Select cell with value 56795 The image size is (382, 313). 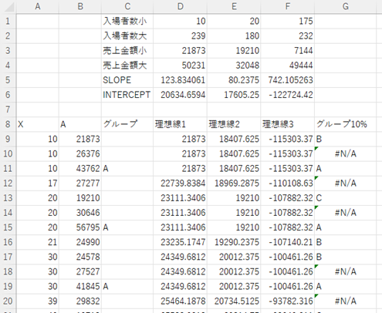click(80, 227)
